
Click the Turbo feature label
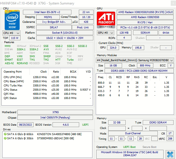click(70, 60)
